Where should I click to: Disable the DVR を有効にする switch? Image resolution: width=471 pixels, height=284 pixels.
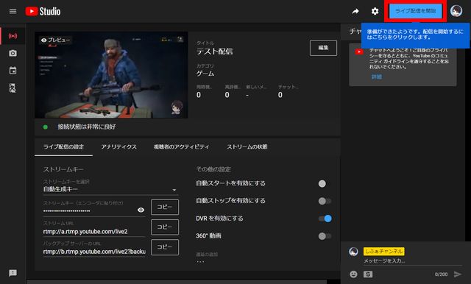[x=325, y=219]
